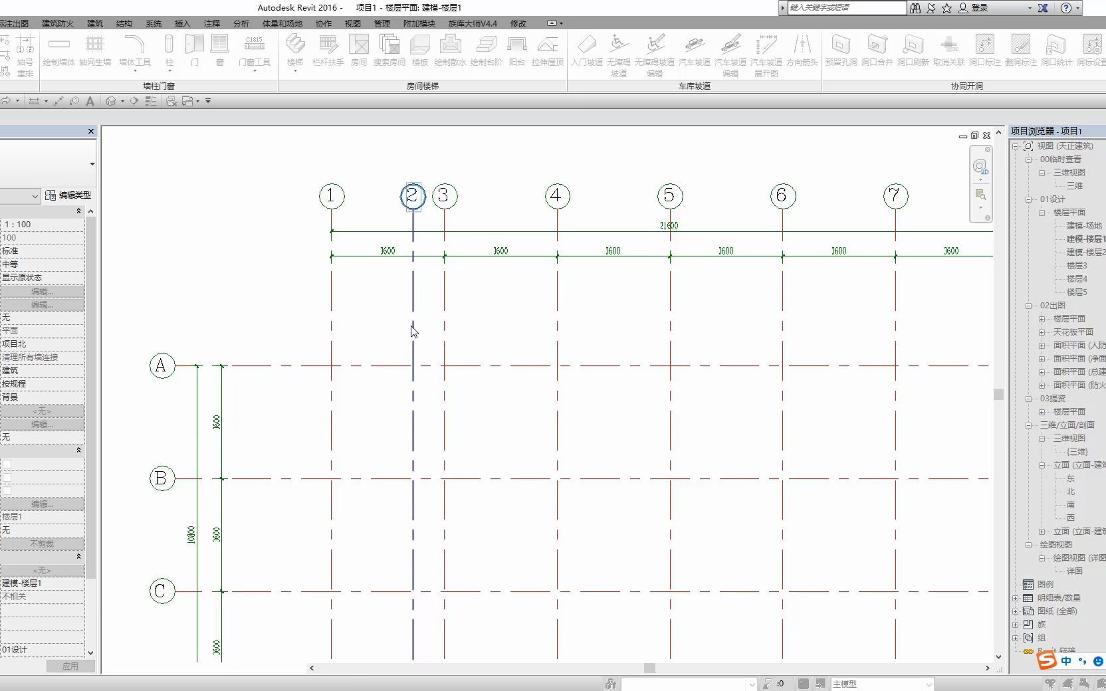1106x691 pixels.
Task: Switch to the 注释 ribbon tab
Action: pos(212,23)
